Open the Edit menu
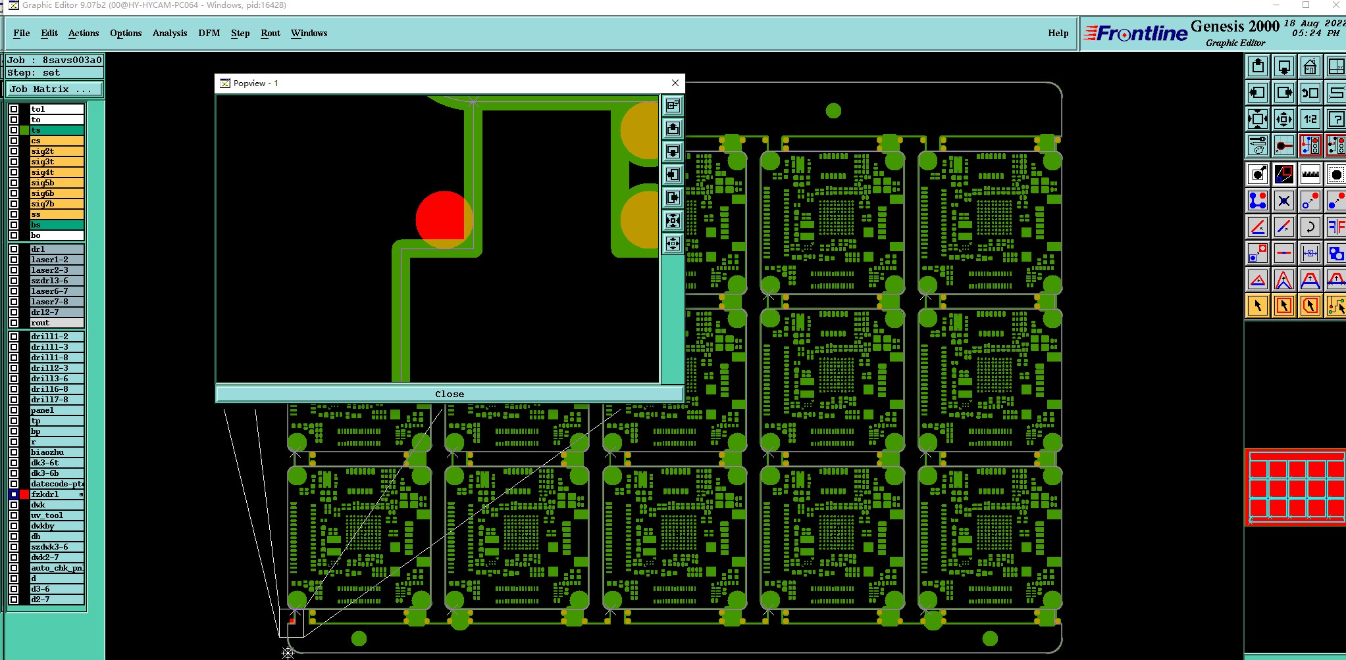 (x=49, y=33)
